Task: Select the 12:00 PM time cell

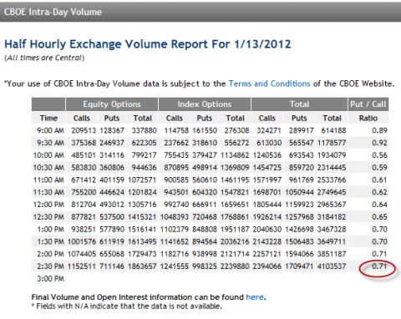Action: 48,205
